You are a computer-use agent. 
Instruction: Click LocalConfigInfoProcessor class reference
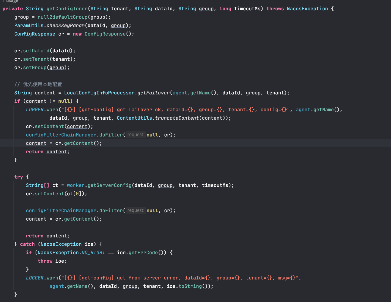click(x=99, y=93)
